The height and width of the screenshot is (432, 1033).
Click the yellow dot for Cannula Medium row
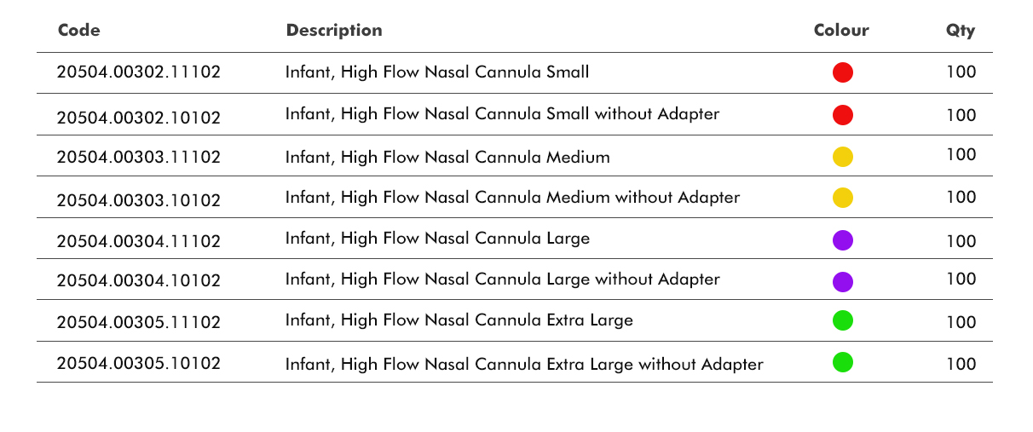[842, 157]
